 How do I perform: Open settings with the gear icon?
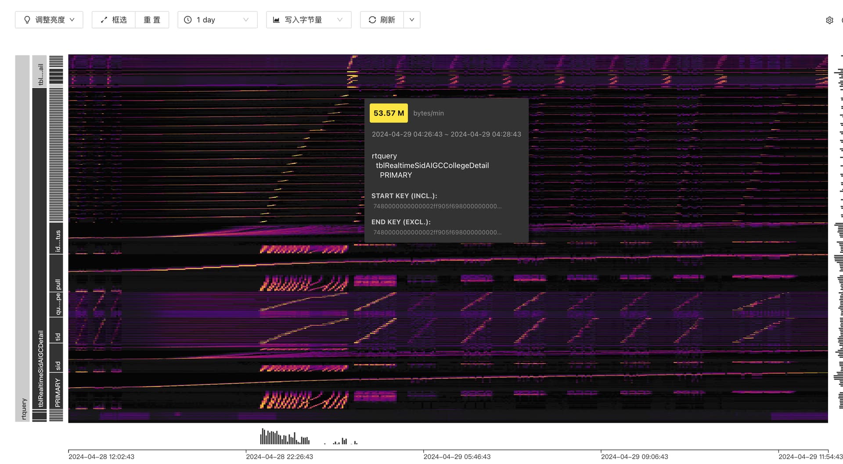point(829,20)
